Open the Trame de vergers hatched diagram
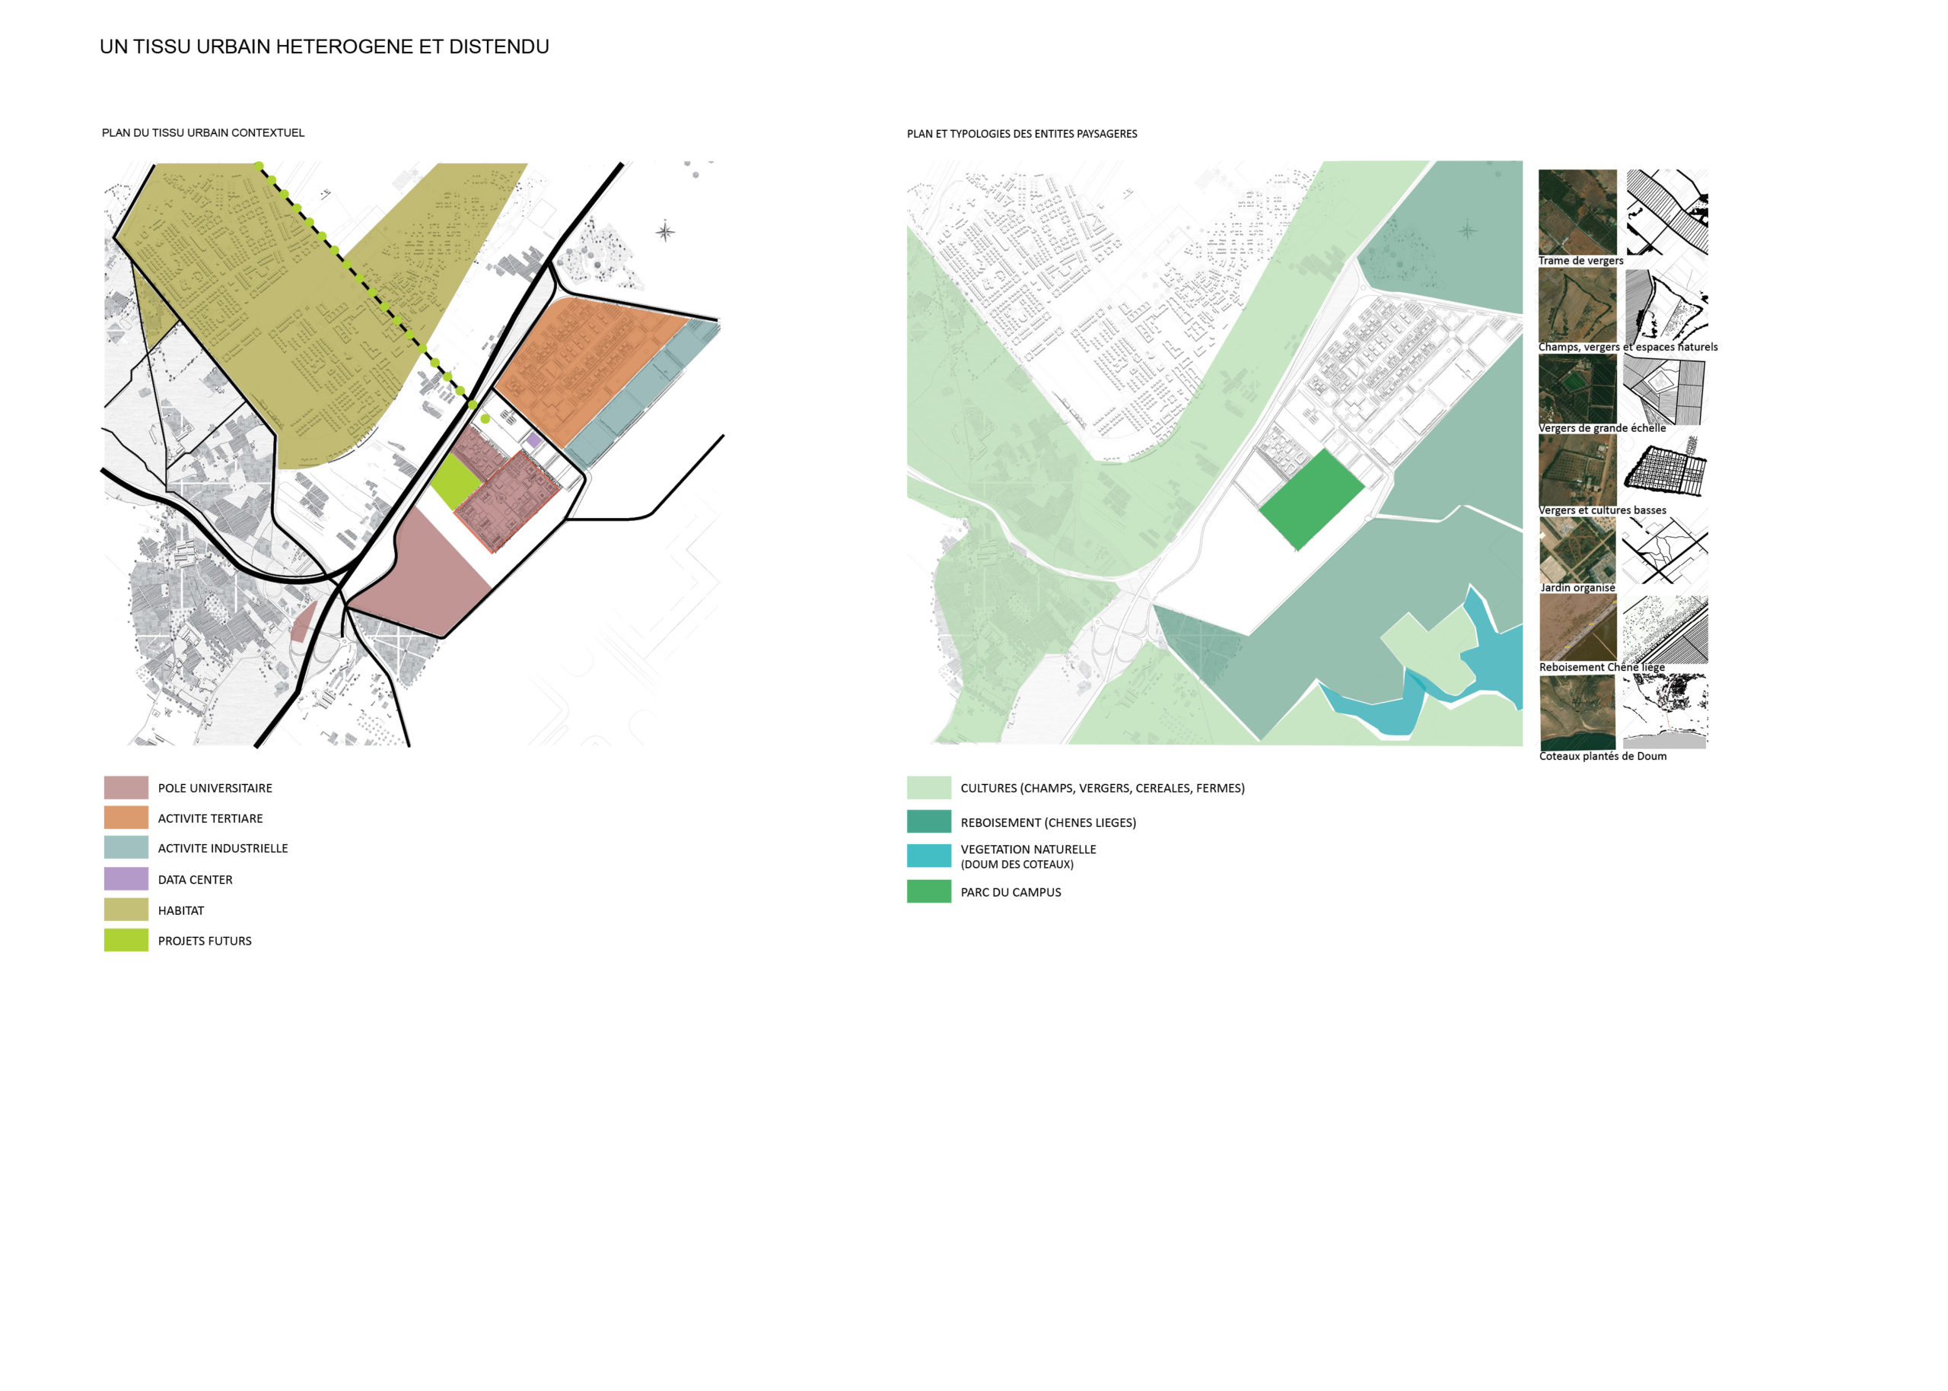 coord(1667,211)
